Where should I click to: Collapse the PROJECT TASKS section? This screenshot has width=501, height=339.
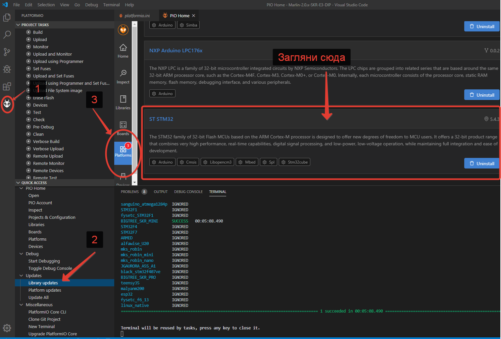[x=18, y=25]
